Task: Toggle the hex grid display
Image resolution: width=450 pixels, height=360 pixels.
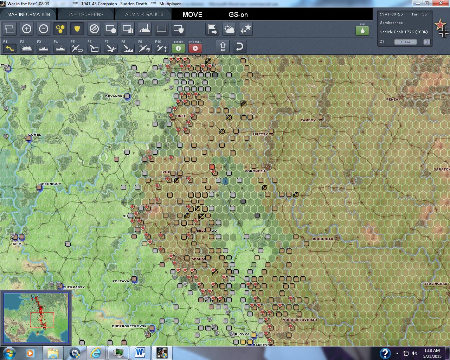Action: coord(60,29)
